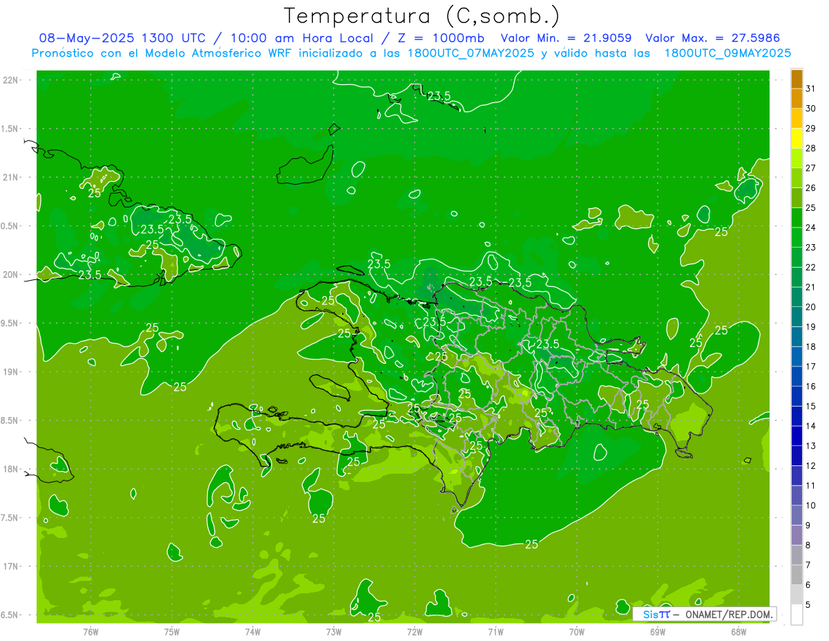Click the "19N" latitude label
This screenshot has width=829, height=641.
pyautogui.click(x=11, y=371)
